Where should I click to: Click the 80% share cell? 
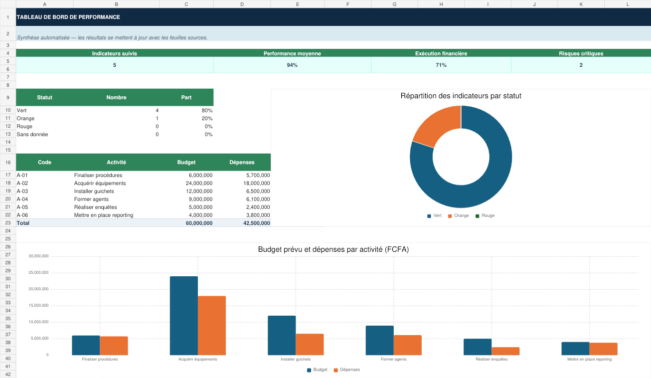tap(186, 110)
